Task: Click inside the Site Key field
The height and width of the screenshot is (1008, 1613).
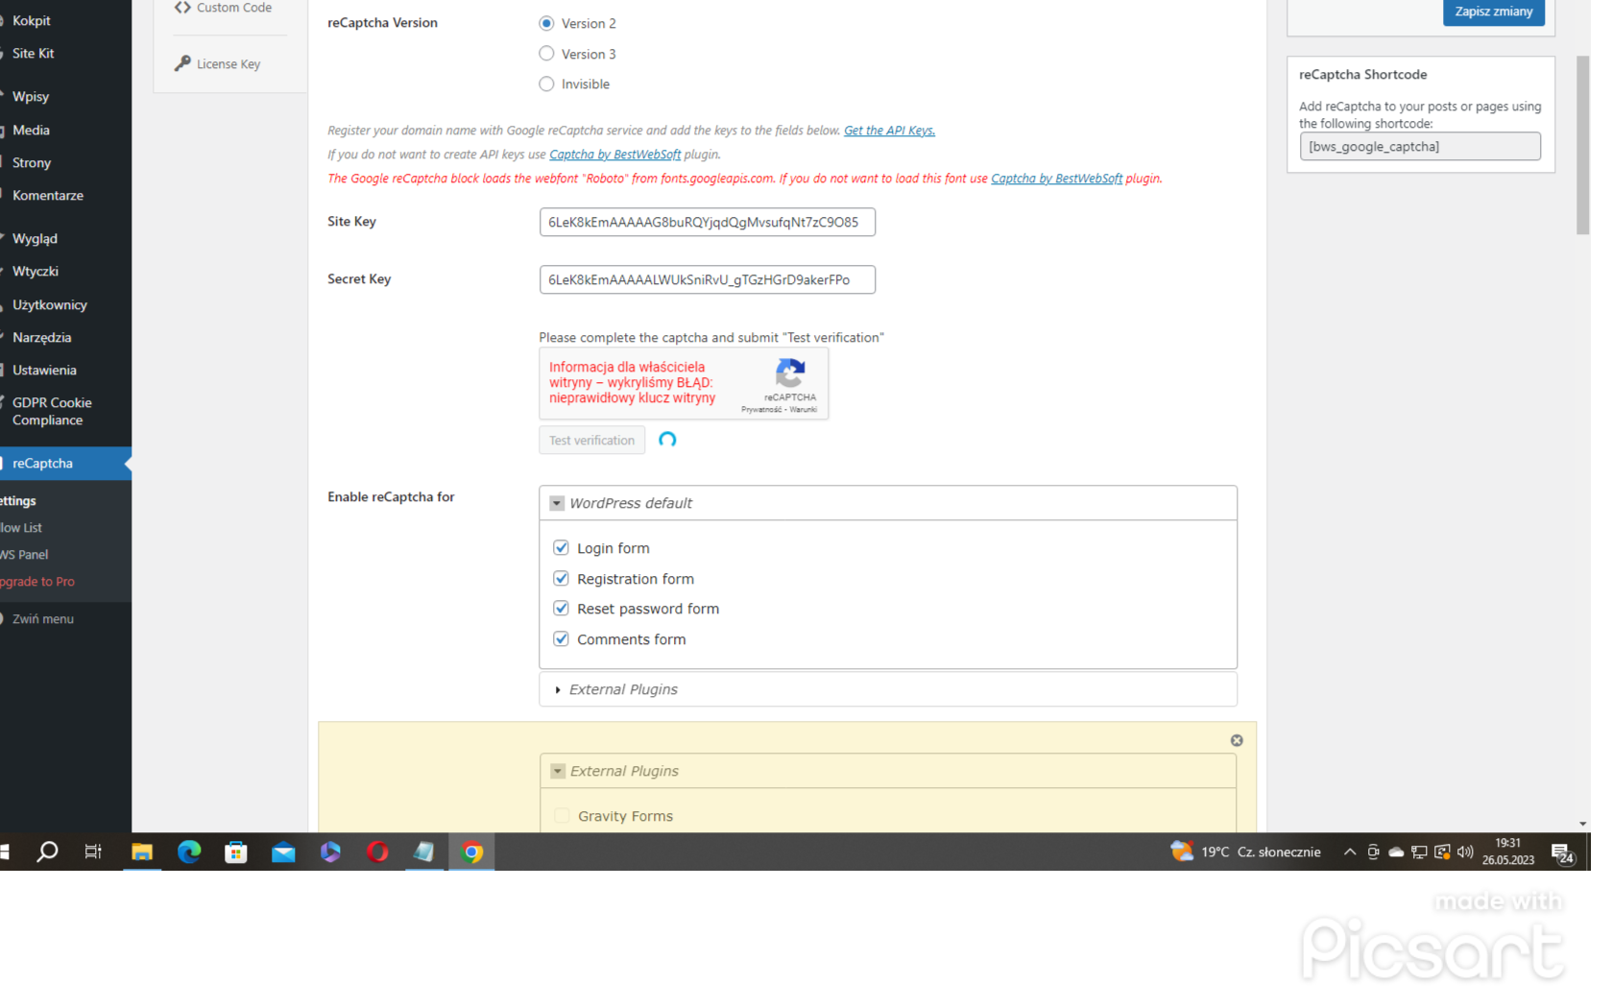Action: coord(707,222)
